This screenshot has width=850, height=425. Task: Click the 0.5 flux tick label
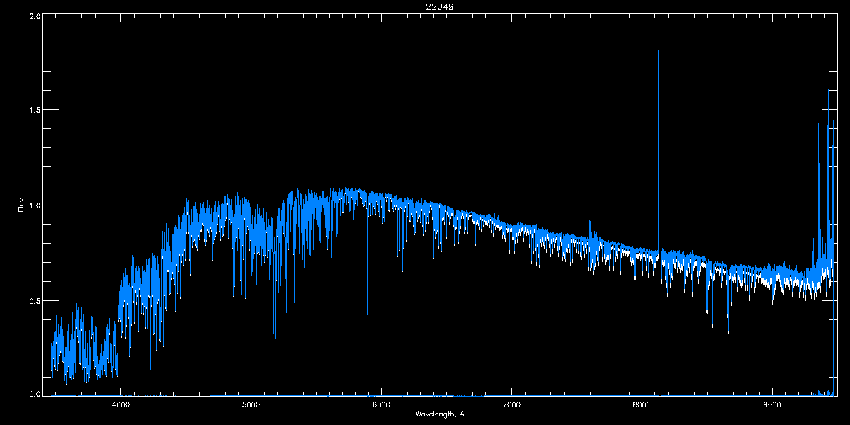(35, 300)
